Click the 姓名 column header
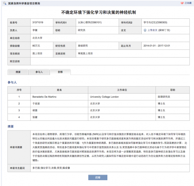 coord(59,90)
